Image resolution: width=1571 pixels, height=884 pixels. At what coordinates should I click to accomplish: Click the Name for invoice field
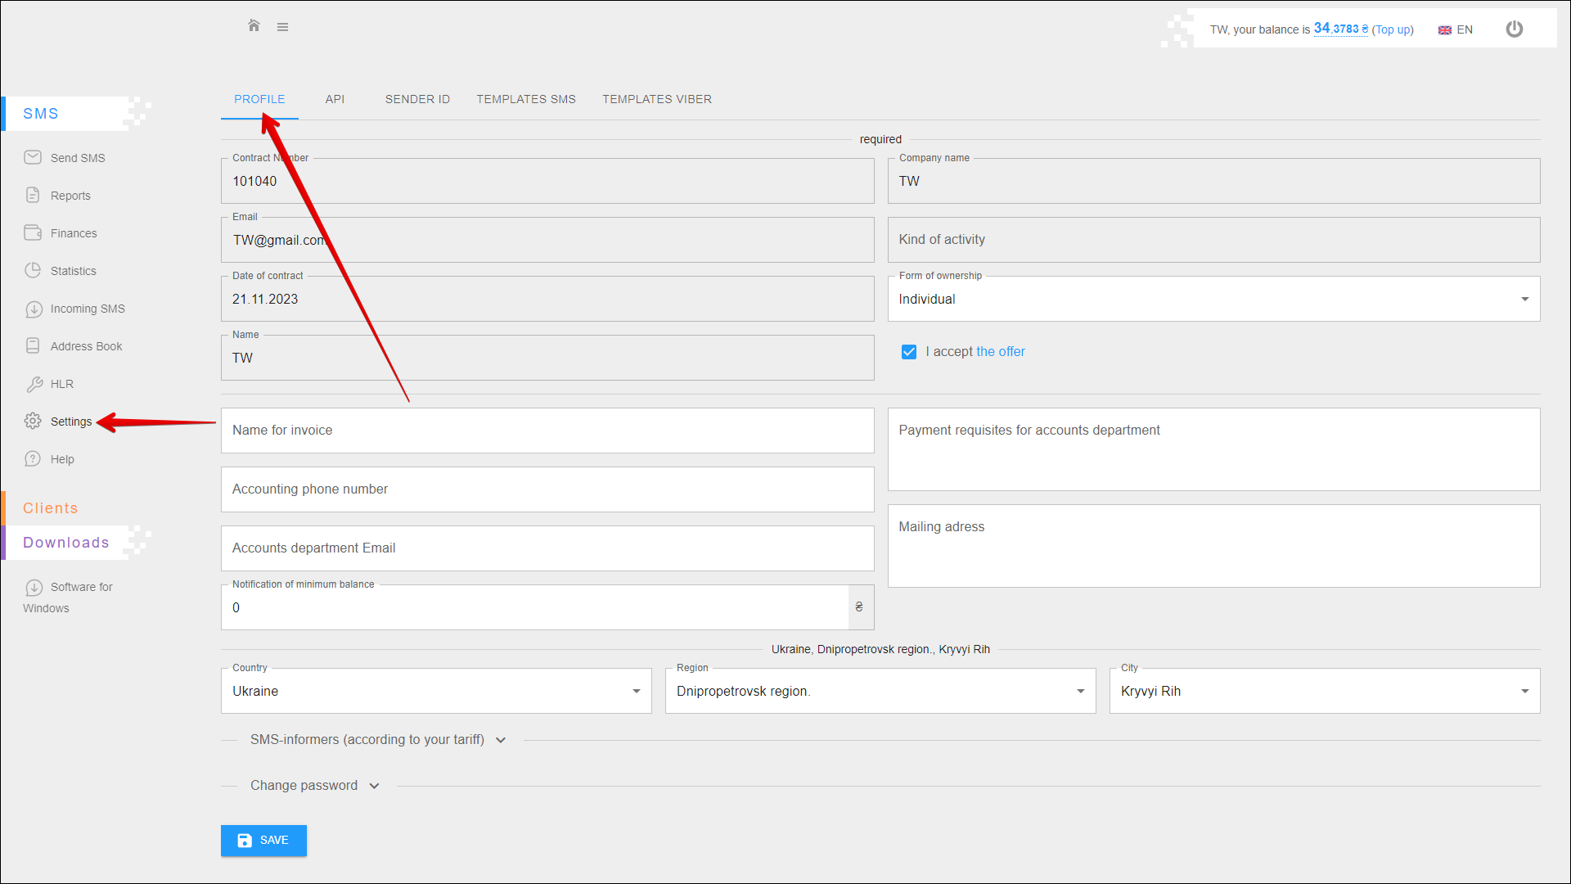[x=547, y=431]
